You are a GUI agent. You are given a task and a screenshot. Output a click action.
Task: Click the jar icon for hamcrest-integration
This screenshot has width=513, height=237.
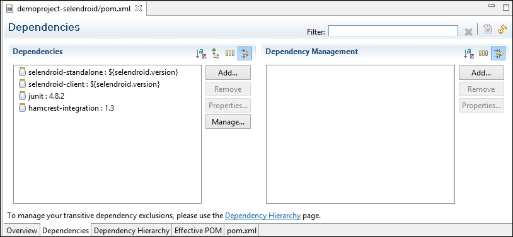tap(22, 107)
